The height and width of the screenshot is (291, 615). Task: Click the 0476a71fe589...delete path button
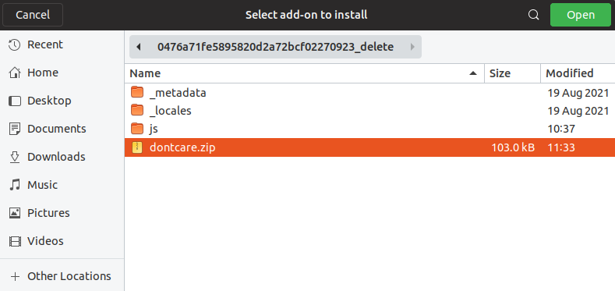coord(275,47)
